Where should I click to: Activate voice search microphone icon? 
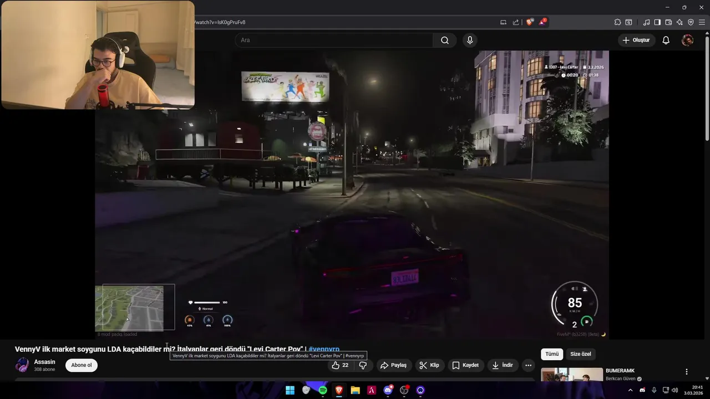(470, 40)
